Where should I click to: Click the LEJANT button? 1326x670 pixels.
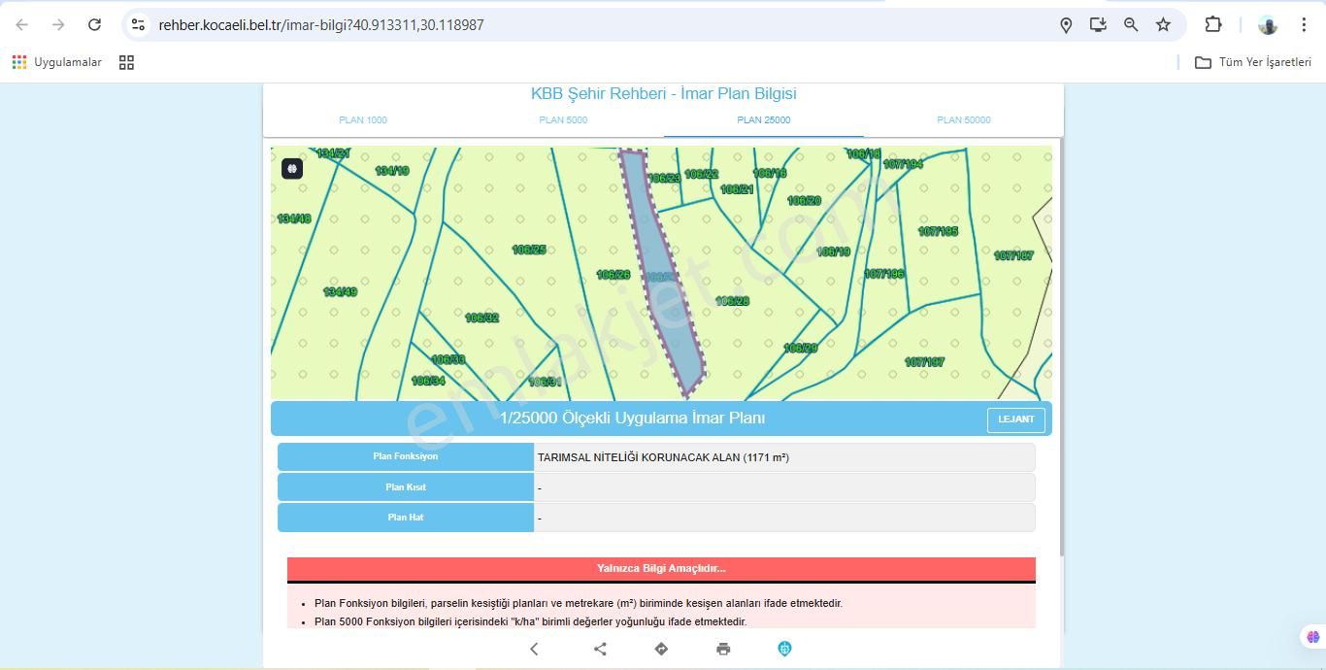click(x=1015, y=419)
